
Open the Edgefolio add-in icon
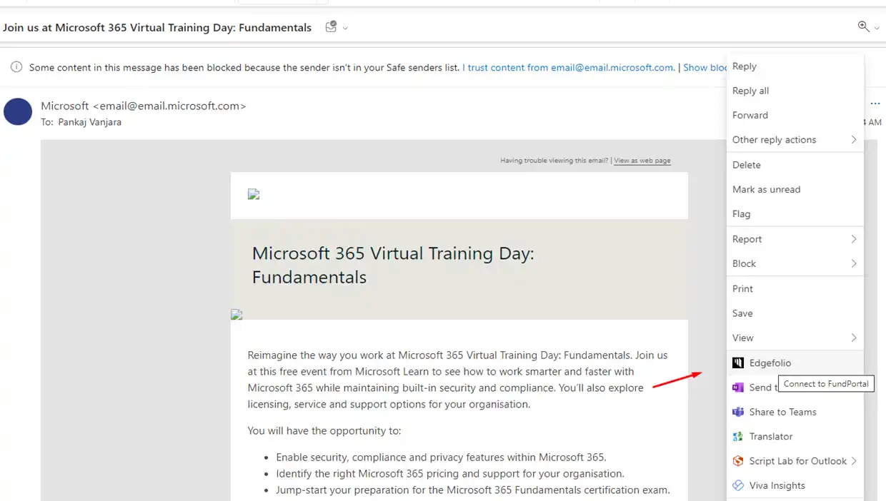point(738,363)
